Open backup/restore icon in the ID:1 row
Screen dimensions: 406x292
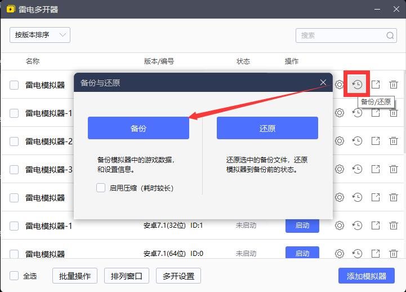pyautogui.click(x=357, y=225)
